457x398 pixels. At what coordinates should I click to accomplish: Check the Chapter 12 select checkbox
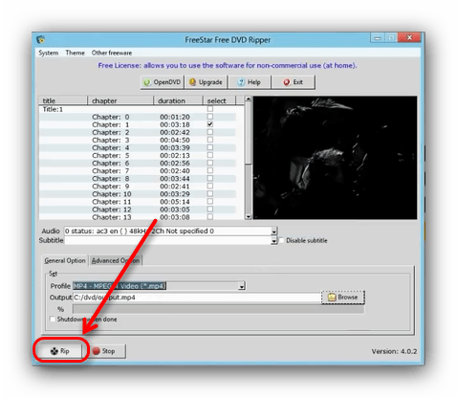(210, 209)
